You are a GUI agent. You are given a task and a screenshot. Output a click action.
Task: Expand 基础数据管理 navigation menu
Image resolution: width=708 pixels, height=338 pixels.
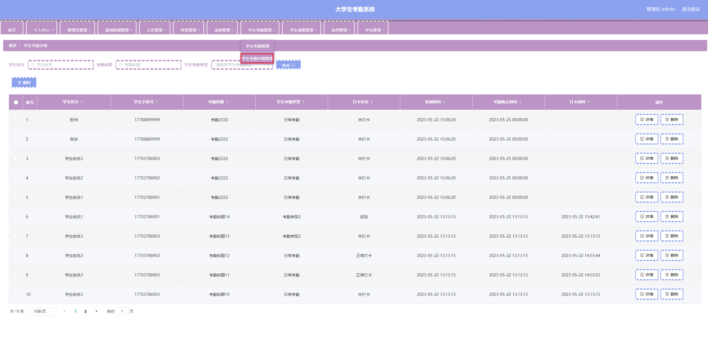point(118,30)
